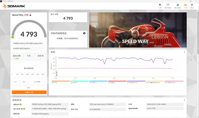
Task: Click the green dot on the score gauge
Action: pos(12,37)
